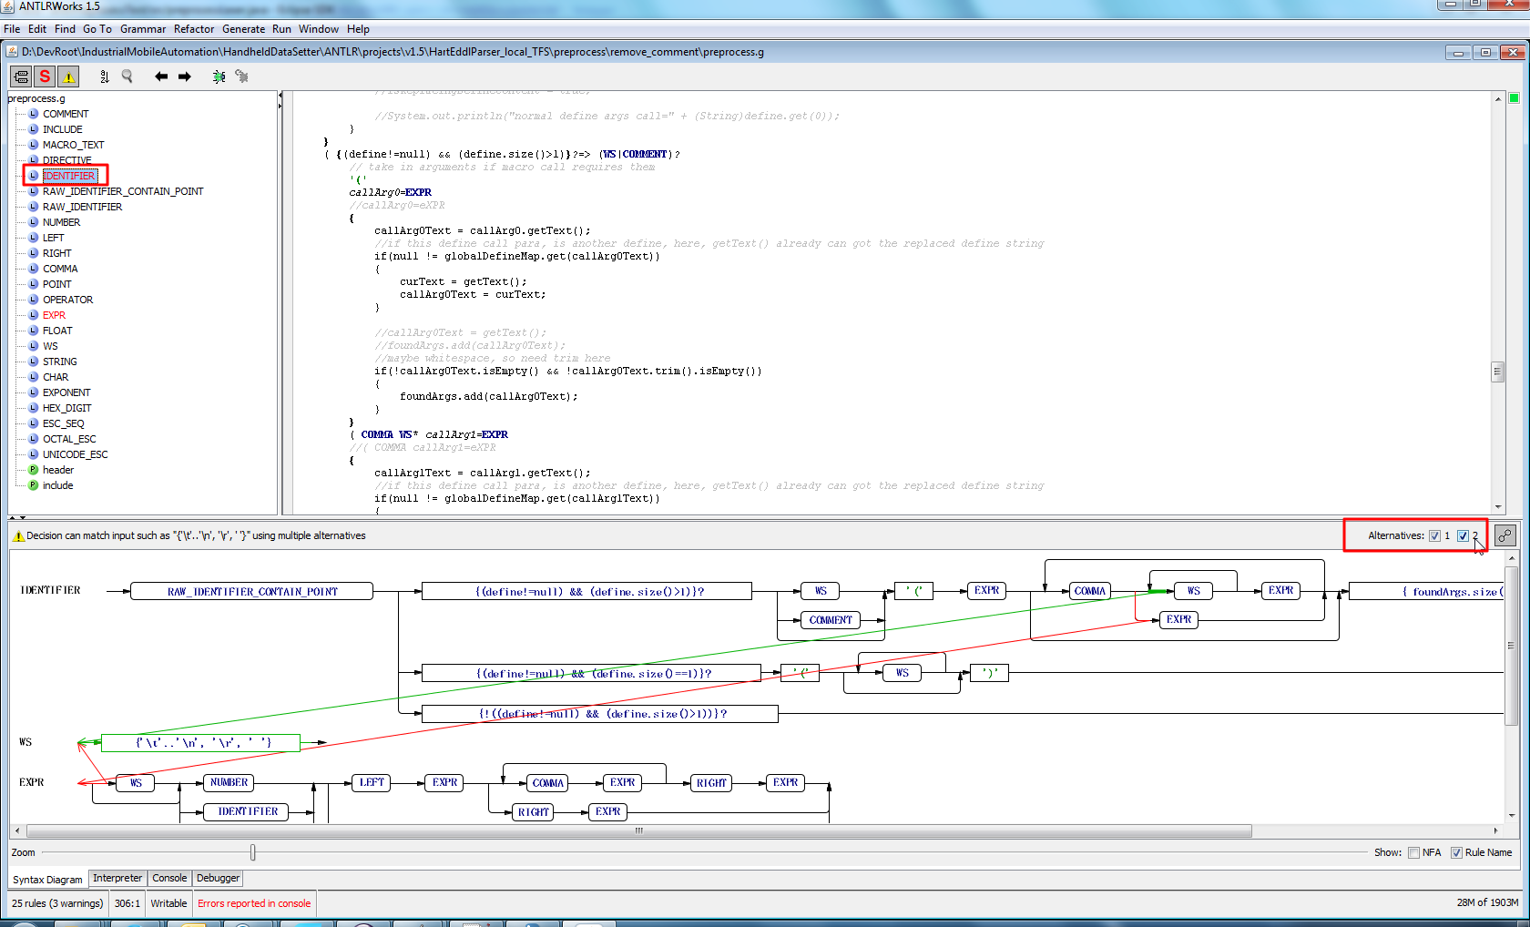Toggle the NFA checkbox

click(1413, 852)
